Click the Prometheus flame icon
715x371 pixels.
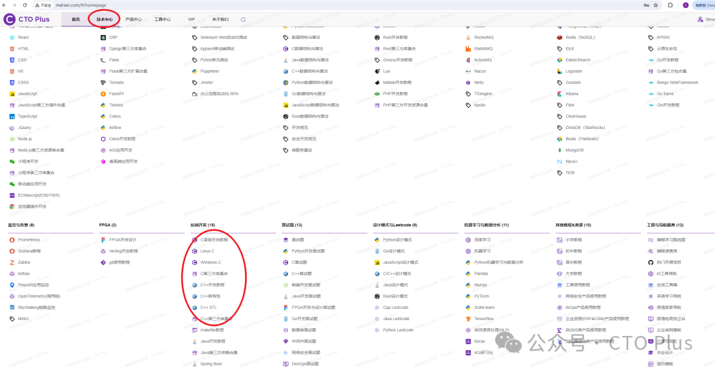coord(12,240)
